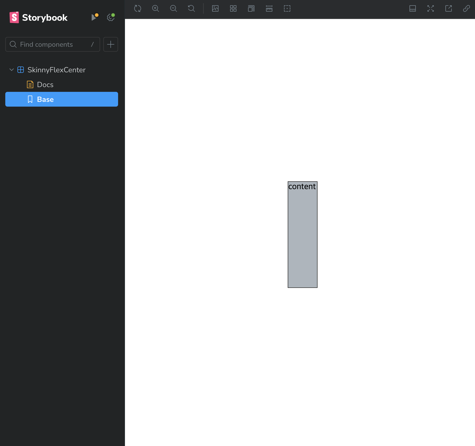Image resolution: width=475 pixels, height=446 pixels.
Task: Collapse the SkinnyFlexCenter tree chevron
Action: tap(12, 70)
